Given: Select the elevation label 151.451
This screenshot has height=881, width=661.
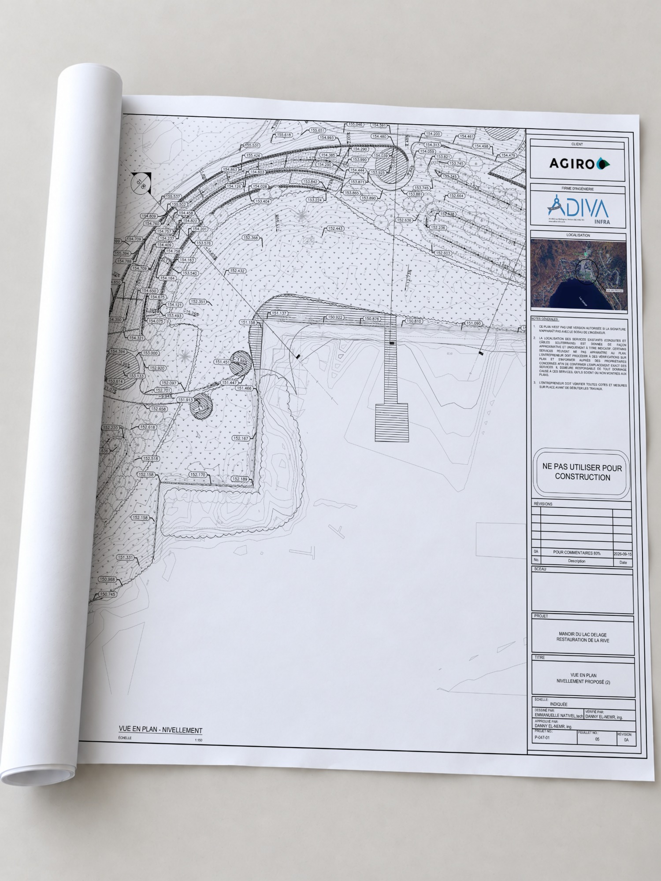Looking at the screenshot, I should [x=222, y=362].
